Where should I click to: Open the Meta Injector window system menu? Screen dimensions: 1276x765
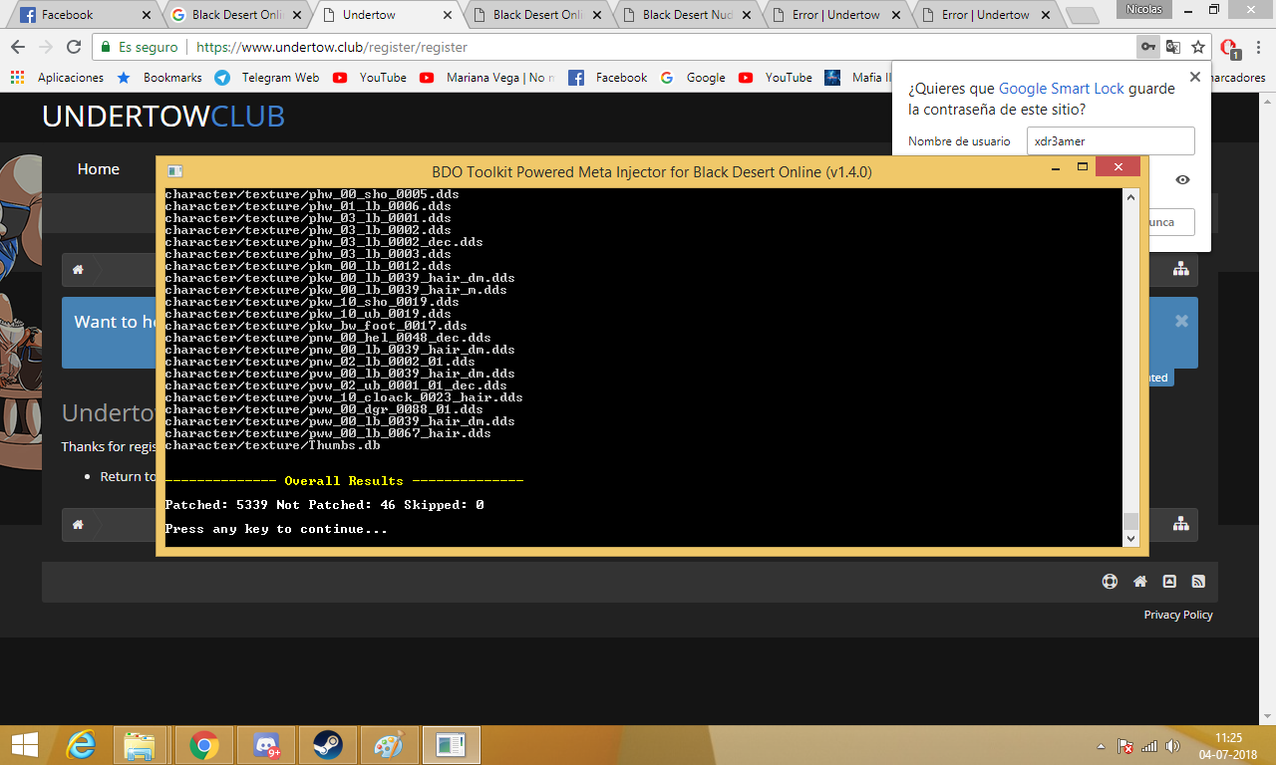[x=174, y=171]
